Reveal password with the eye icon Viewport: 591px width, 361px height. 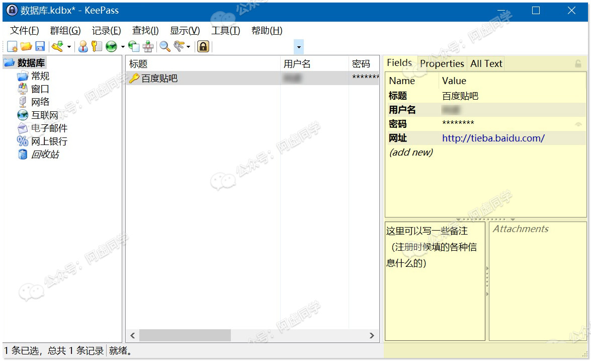[578, 124]
